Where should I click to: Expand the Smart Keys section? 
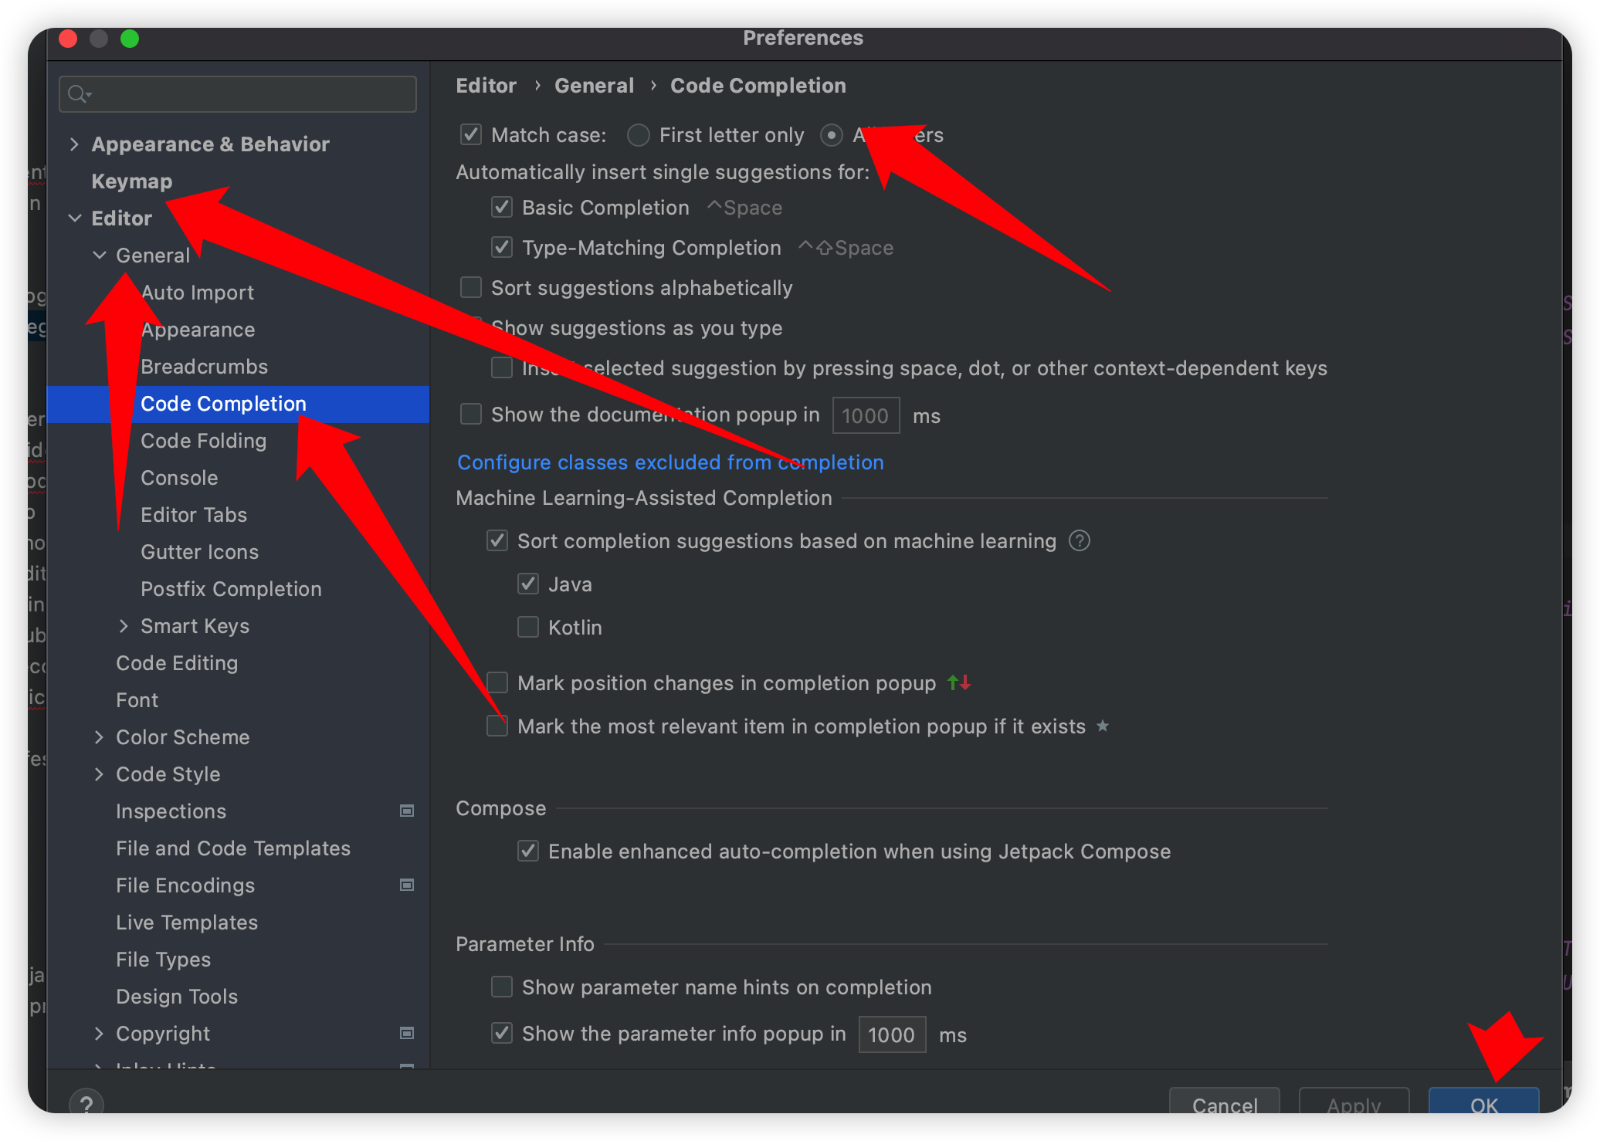[124, 625]
